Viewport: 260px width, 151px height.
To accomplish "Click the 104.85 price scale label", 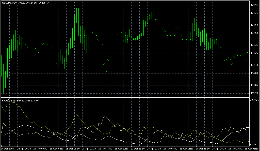I will tap(254, 5).
